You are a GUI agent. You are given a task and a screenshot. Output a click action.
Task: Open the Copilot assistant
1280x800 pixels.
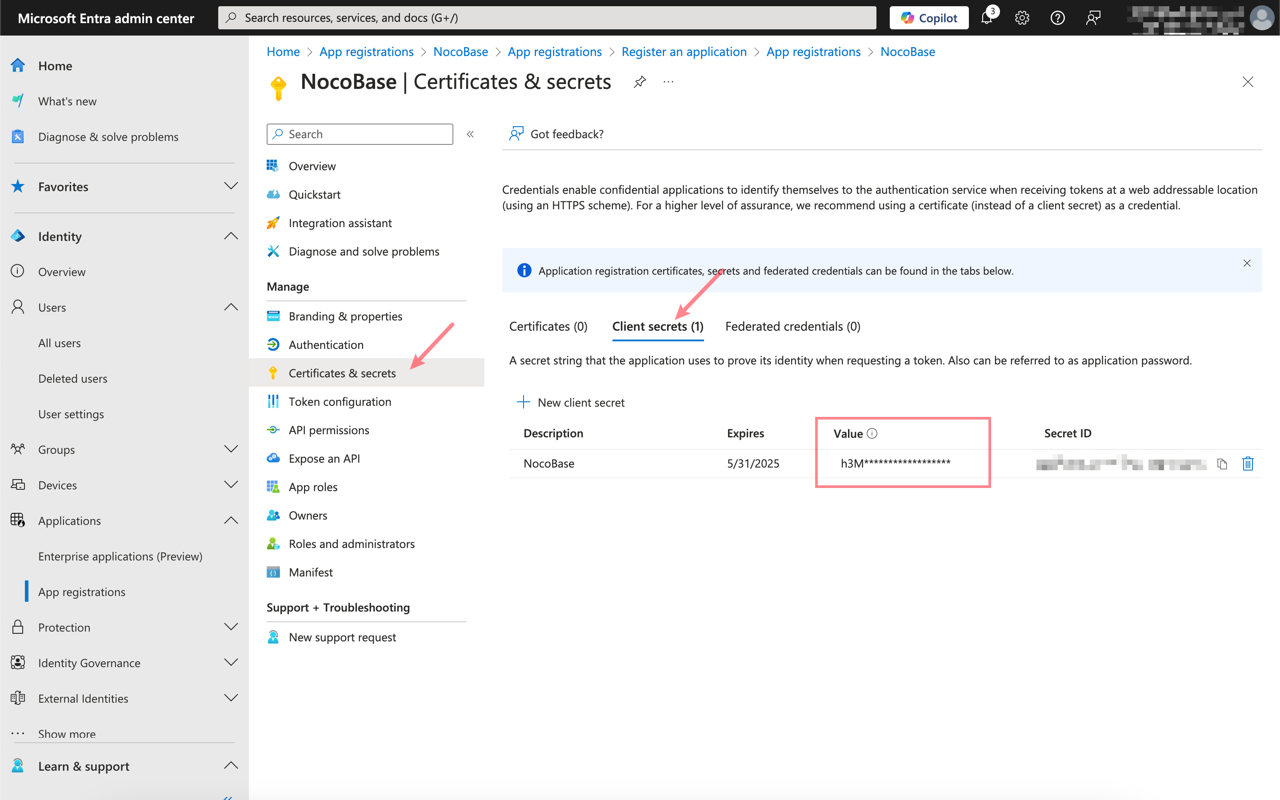pos(929,18)
